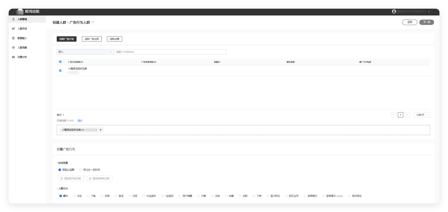448x212 pixels.
Task: Open the 默认 filter dropdown
Action: [85, 52]
